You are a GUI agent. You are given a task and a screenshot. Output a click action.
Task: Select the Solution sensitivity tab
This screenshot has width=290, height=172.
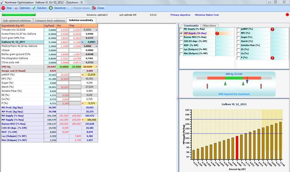(81, 20)
